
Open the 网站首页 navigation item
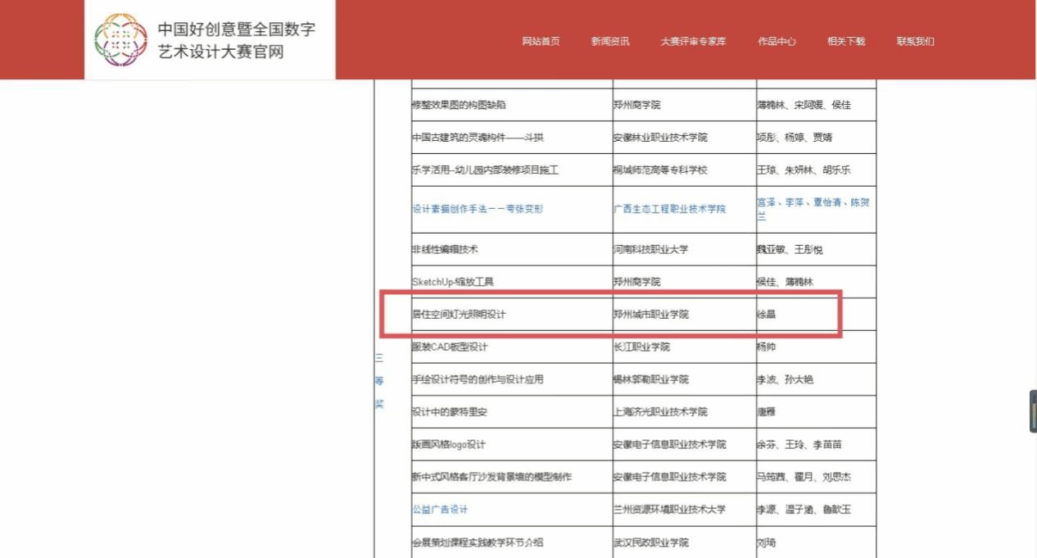tap(541, 42)
